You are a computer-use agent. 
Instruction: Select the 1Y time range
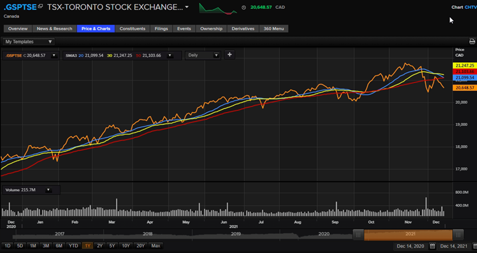click(x=88, y=246)
